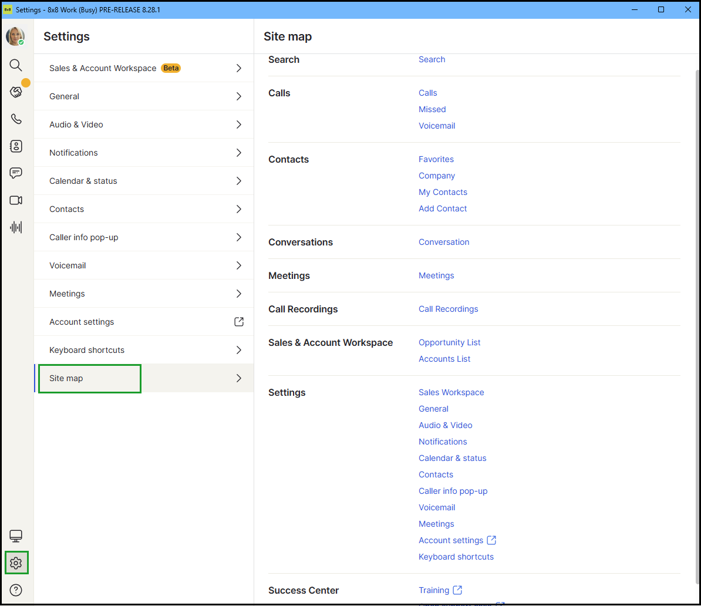701x606 pixels.
Task: Click the Help question mark icon
Action: [16, 590]
